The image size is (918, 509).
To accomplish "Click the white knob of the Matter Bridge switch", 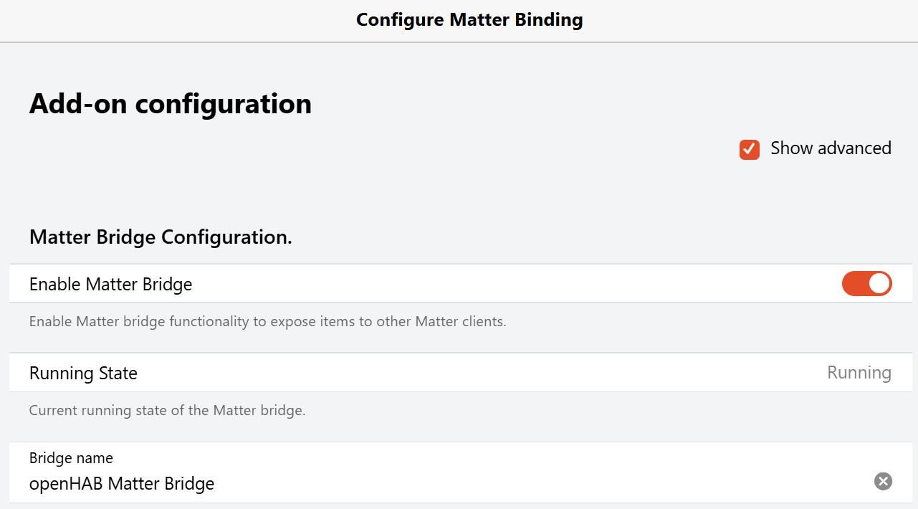I will click(x=879, y=284).
